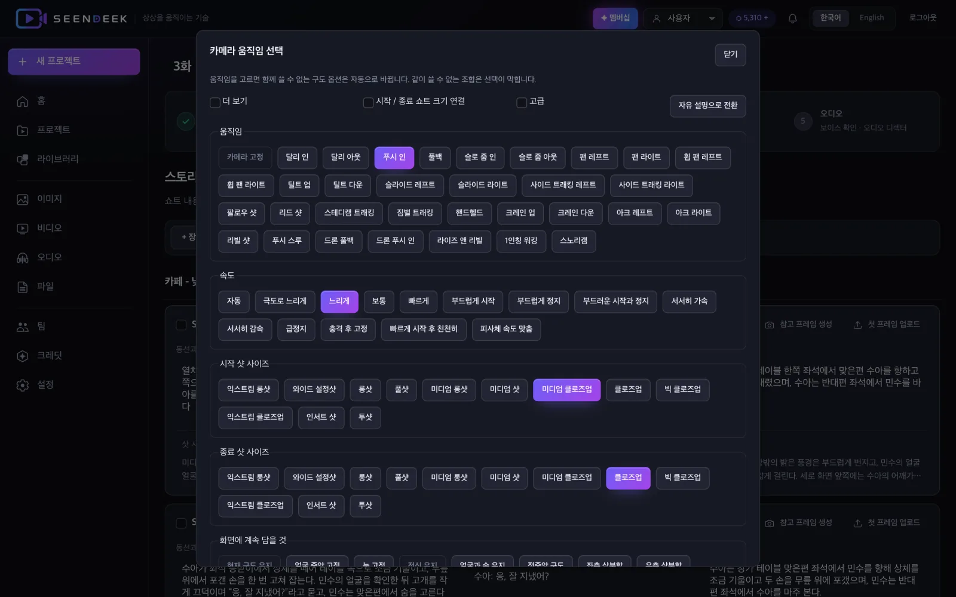Screen dimensions: 956x597
Task: Choose 클로즈업 in 종료 샷 사이즈
Action: [628, 478]
